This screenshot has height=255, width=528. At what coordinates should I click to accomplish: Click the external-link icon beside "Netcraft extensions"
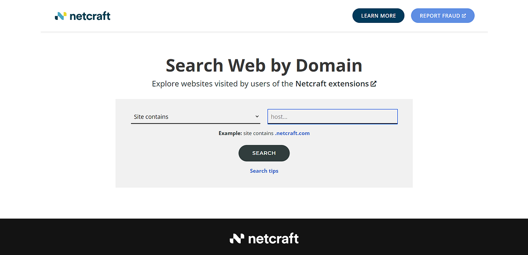coord(374,84)
